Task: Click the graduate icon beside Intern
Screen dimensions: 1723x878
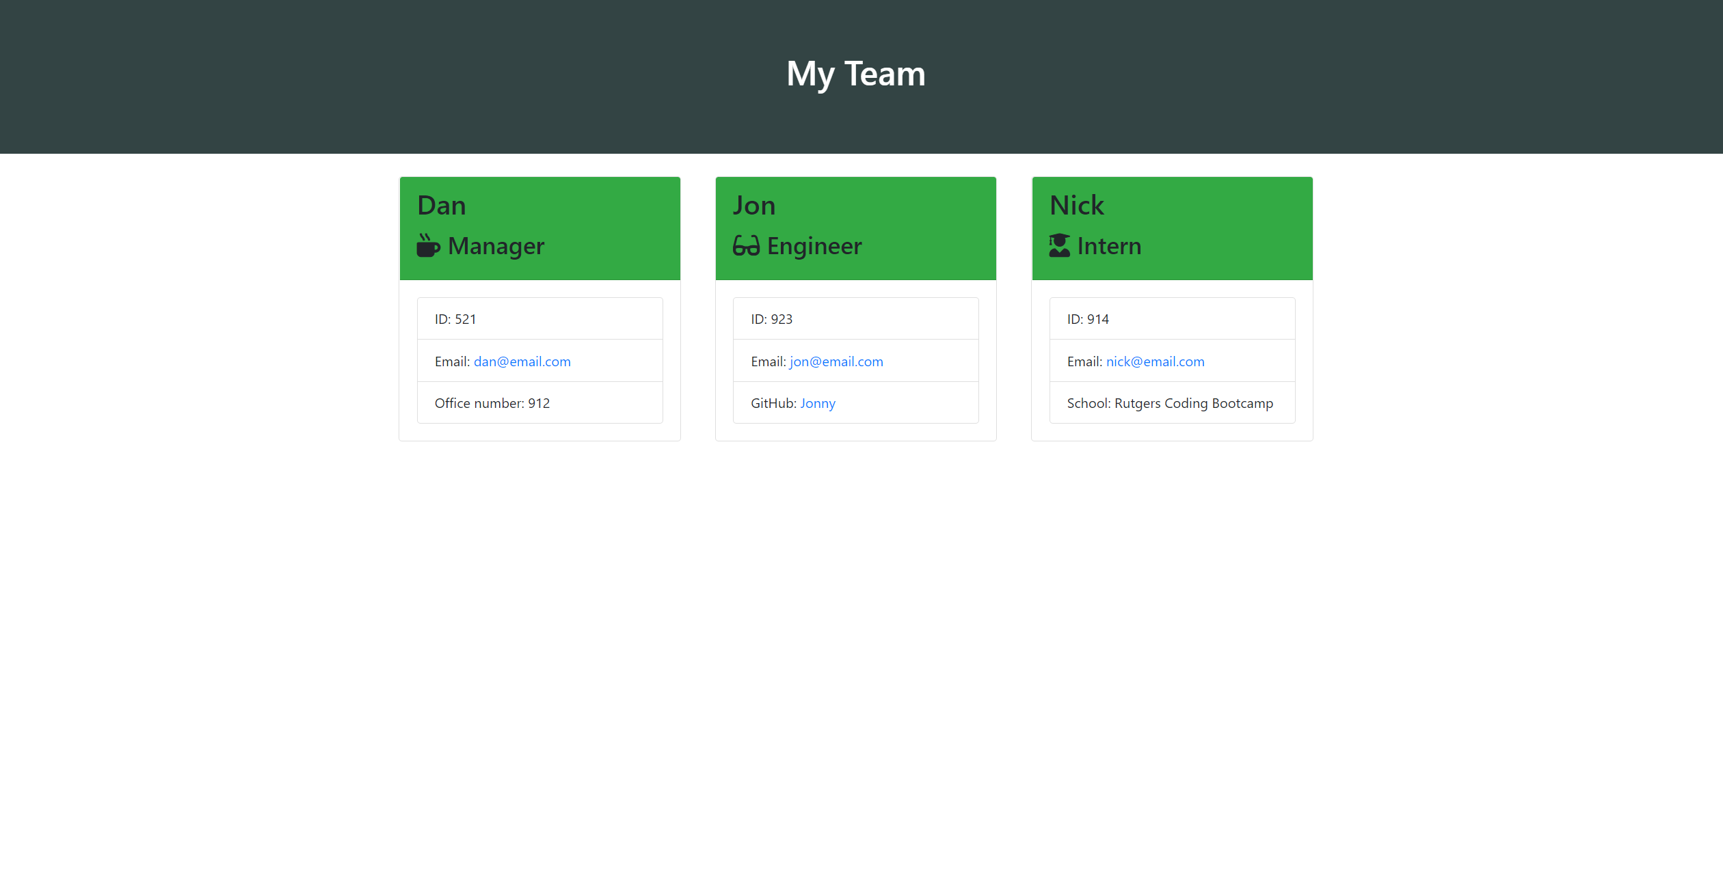Action: coord(1059,246)
